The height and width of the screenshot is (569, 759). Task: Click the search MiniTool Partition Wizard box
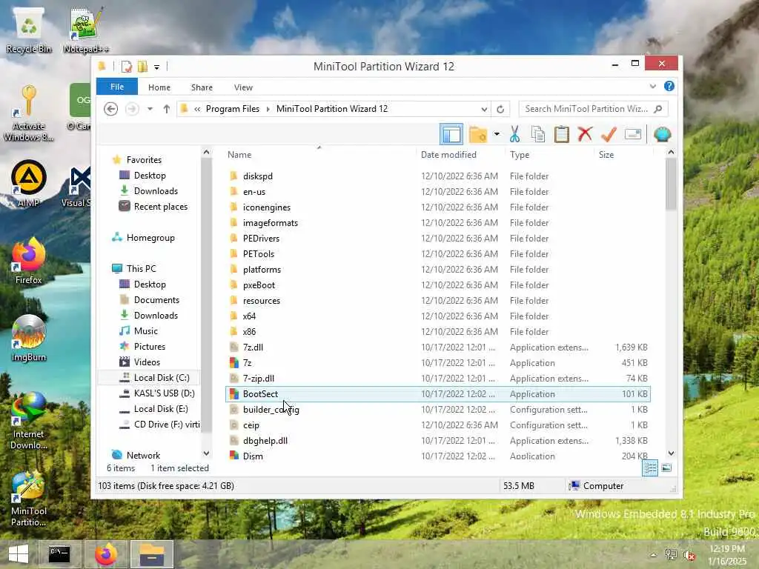593,109
